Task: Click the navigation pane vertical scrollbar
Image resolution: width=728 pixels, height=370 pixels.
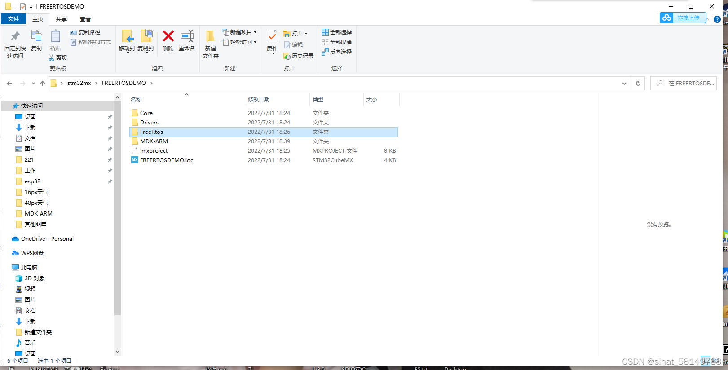Action: click(x=117, y=208)
